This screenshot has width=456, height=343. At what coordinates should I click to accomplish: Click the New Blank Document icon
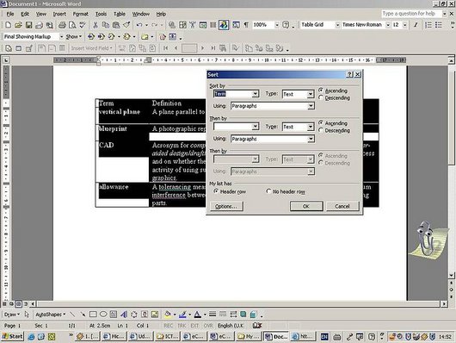(8, 25)
